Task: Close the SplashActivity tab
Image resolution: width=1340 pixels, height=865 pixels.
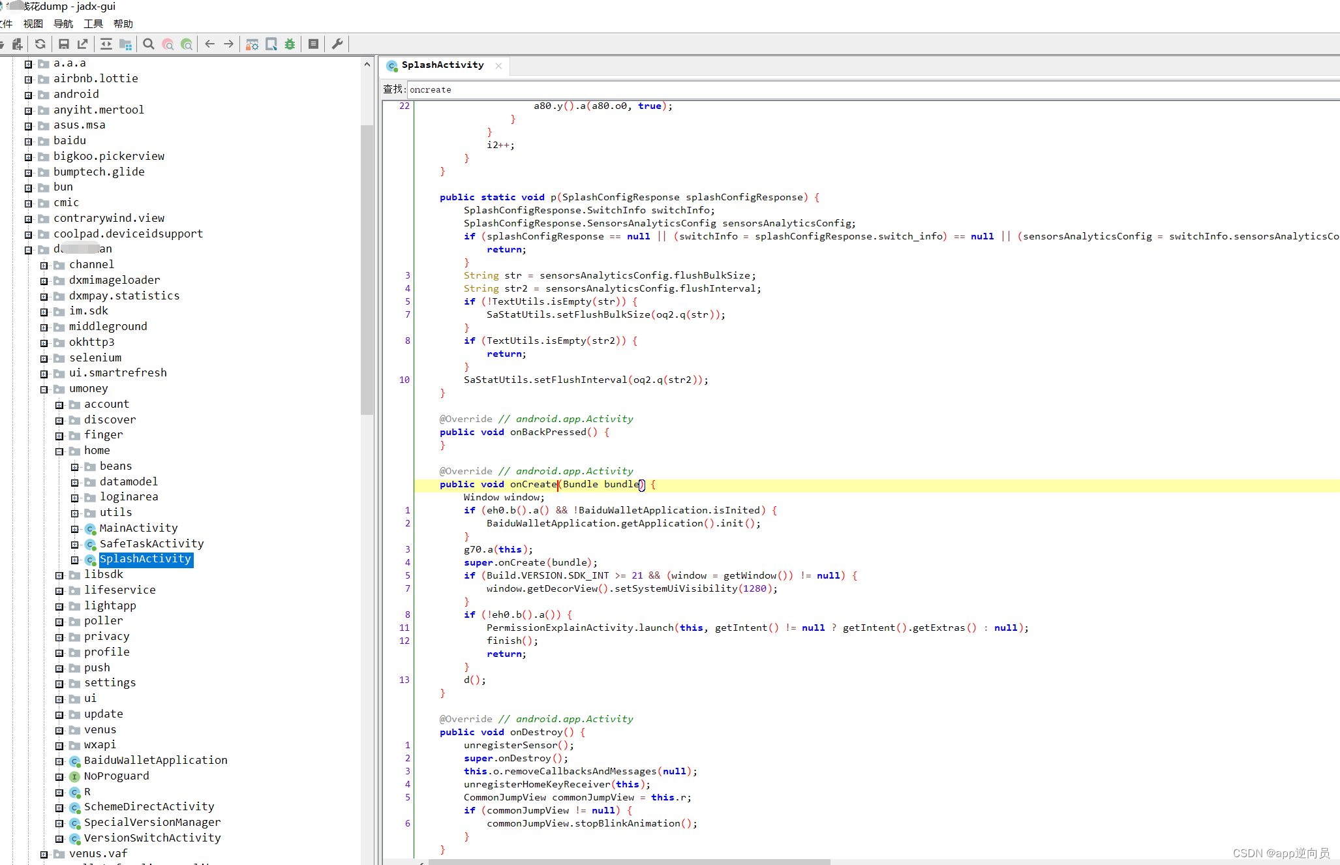Action: click(x=498, y=65)
